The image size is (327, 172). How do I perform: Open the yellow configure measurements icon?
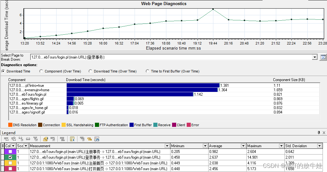click(x=45, y=139)
